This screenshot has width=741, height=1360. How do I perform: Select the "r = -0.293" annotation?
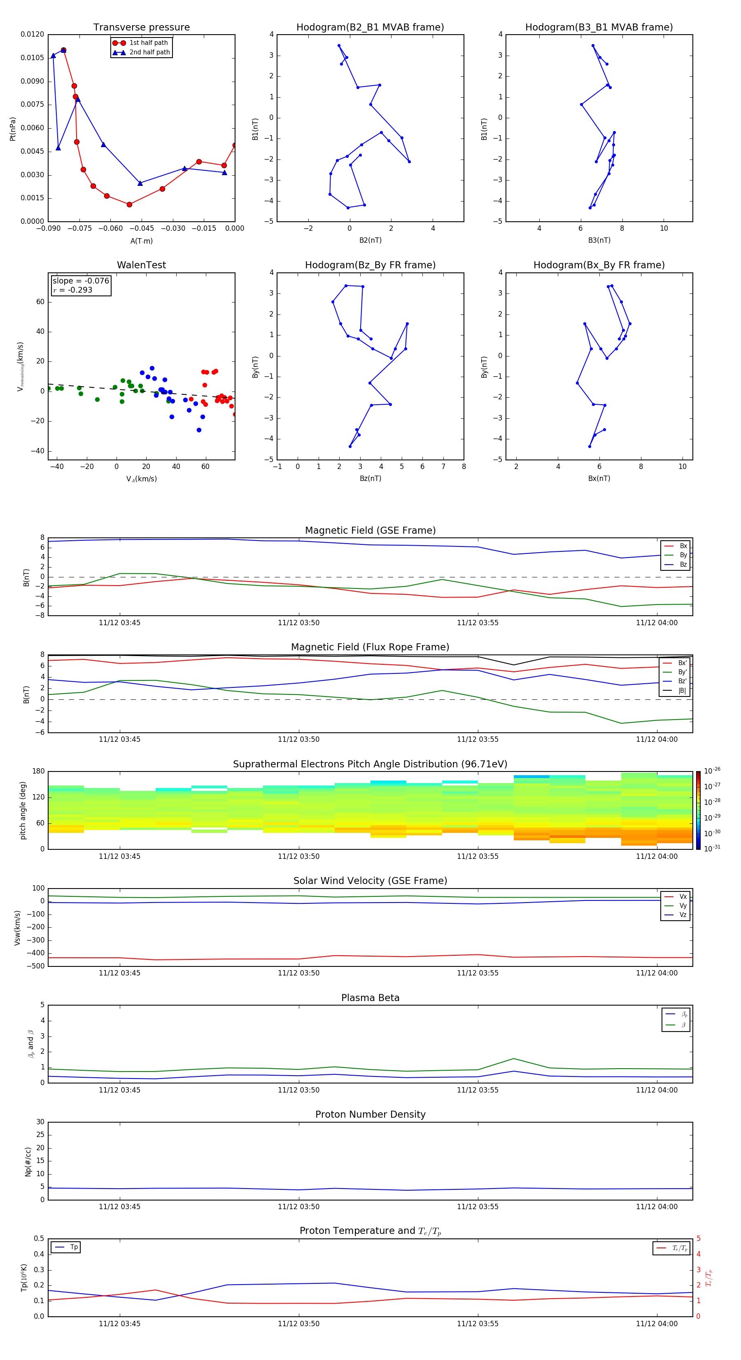pos(73,290)
